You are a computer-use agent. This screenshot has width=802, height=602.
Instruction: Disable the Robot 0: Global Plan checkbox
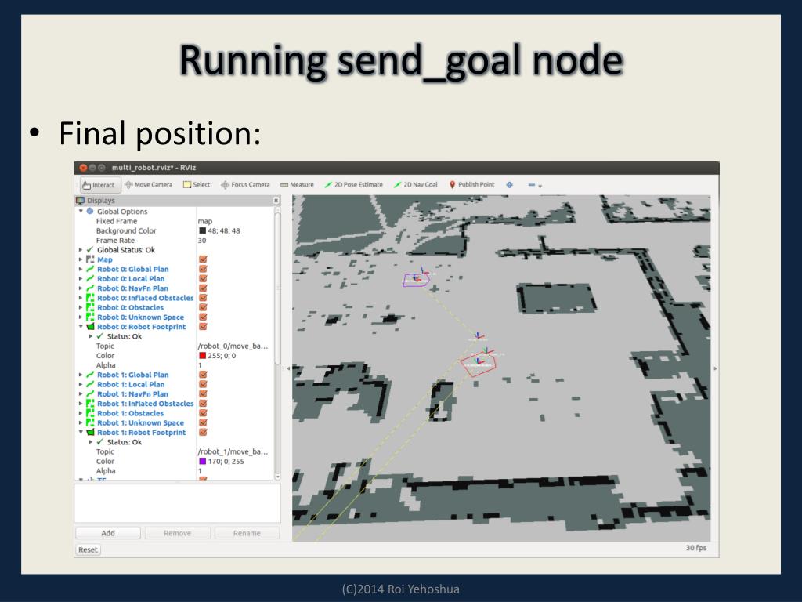coord(203,270)
